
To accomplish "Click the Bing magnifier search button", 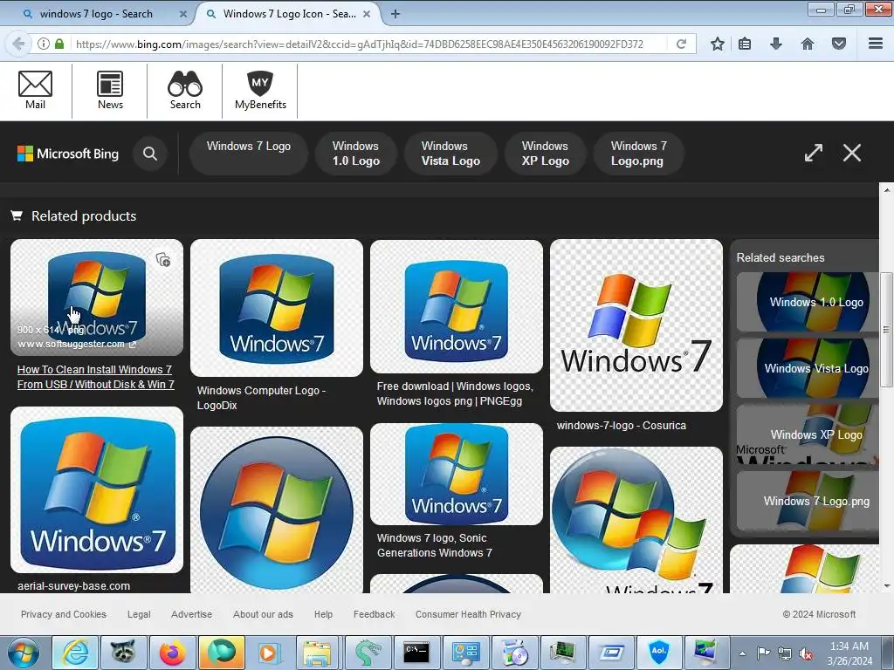I will point(150,154).
